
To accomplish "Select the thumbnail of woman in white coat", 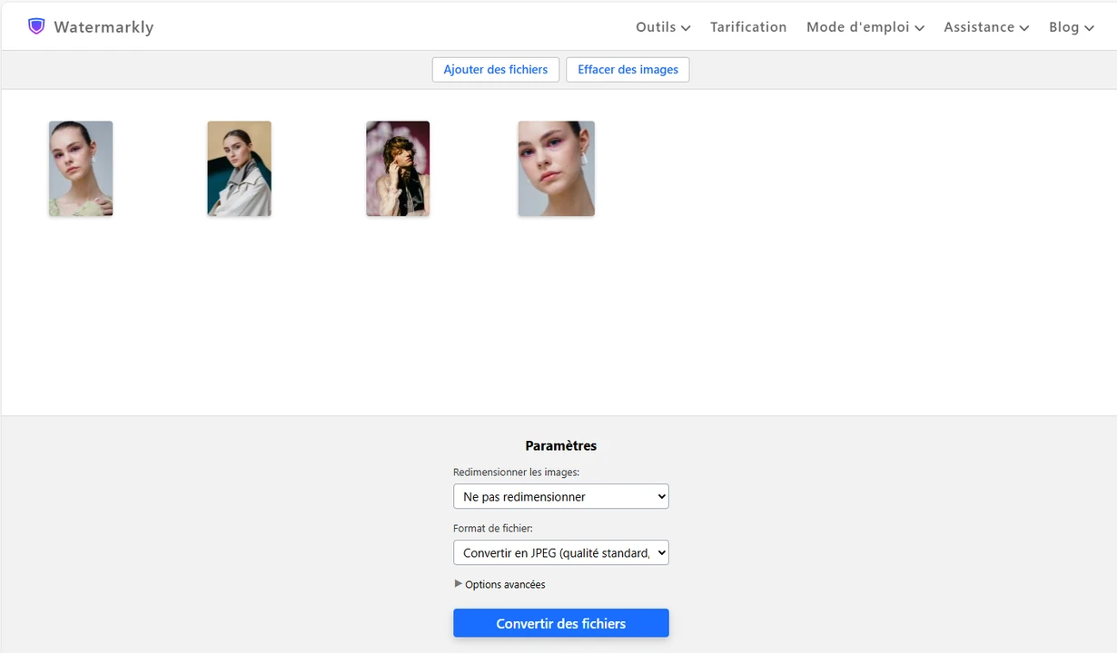I will tap(239, 169).
